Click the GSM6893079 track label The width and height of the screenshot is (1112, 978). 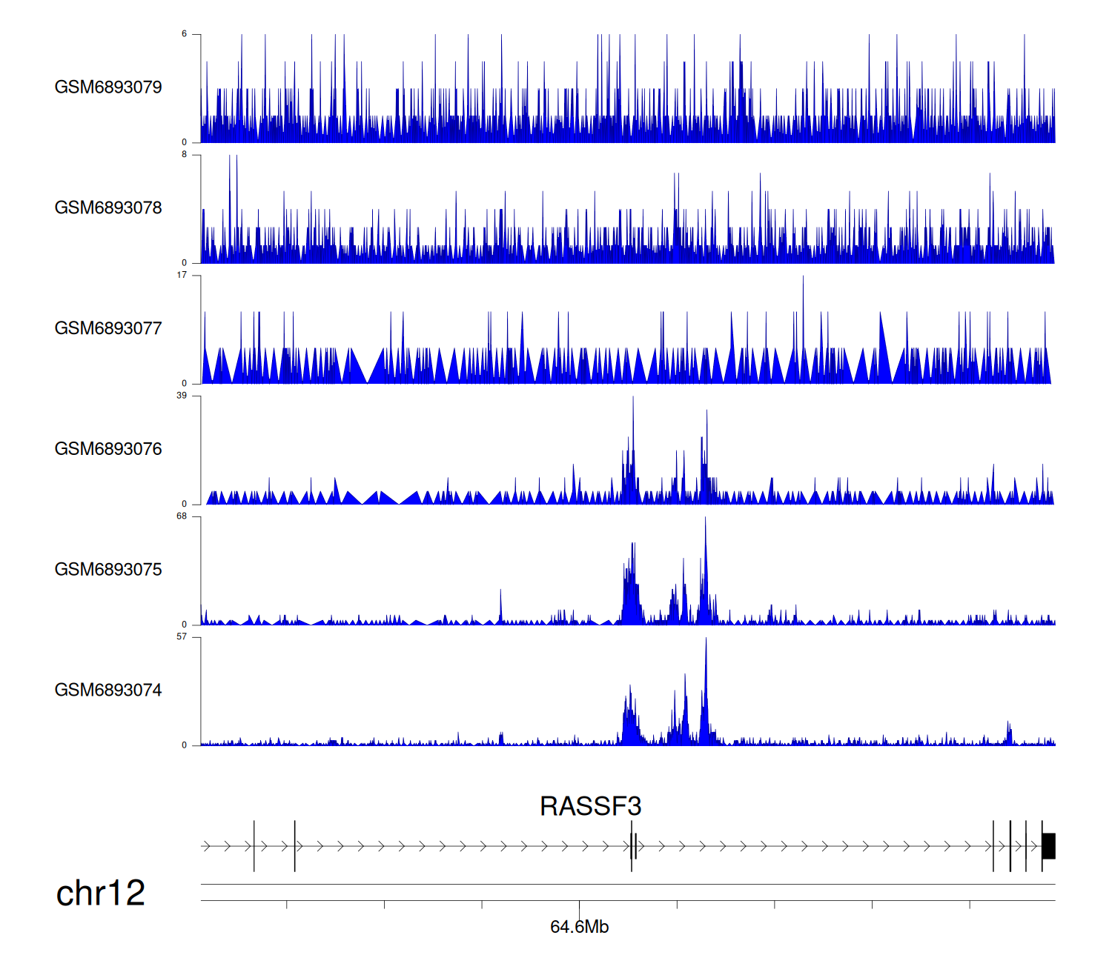pos(108,87)
